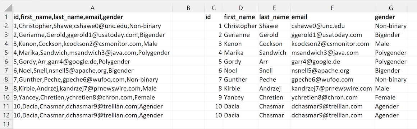Click the cell with last name Sandwich
Viewport: 417px width, 129px height.
274,53
